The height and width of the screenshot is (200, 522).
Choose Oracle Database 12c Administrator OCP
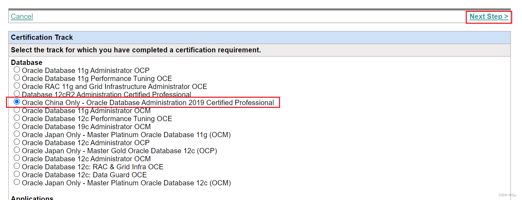click(17, 142)
